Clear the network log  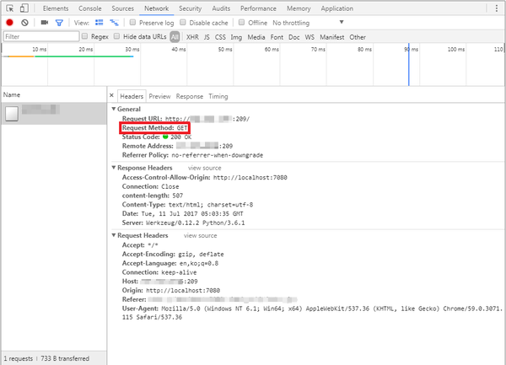point(24,23)
